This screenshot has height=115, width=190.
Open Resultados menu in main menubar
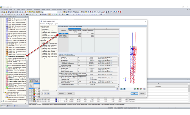29,9
